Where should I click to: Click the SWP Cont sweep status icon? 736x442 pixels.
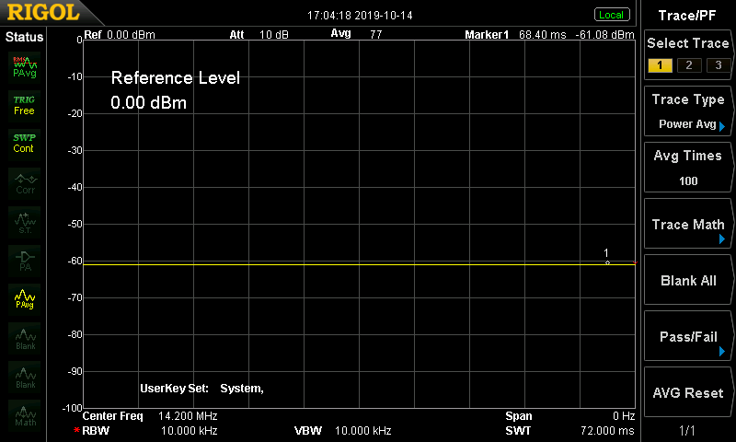[x=24, y=143]
